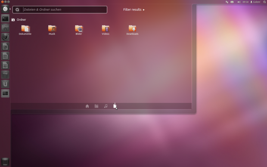Open Ubuntu Software Center from launcher
The image size is (267, 167).
click(x=5, y=74)
